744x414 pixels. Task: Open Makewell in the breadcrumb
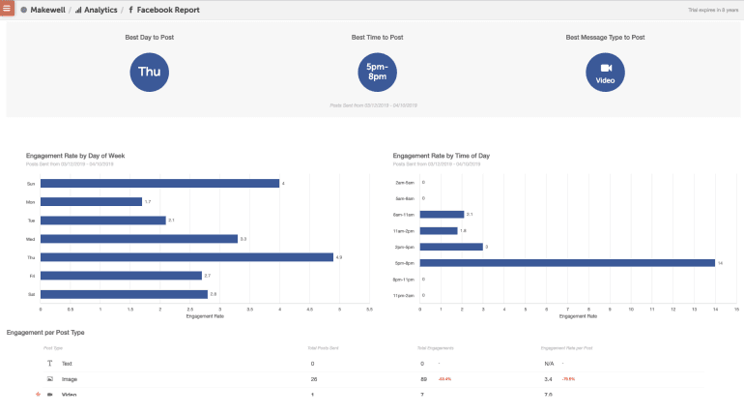click(48, 10)
